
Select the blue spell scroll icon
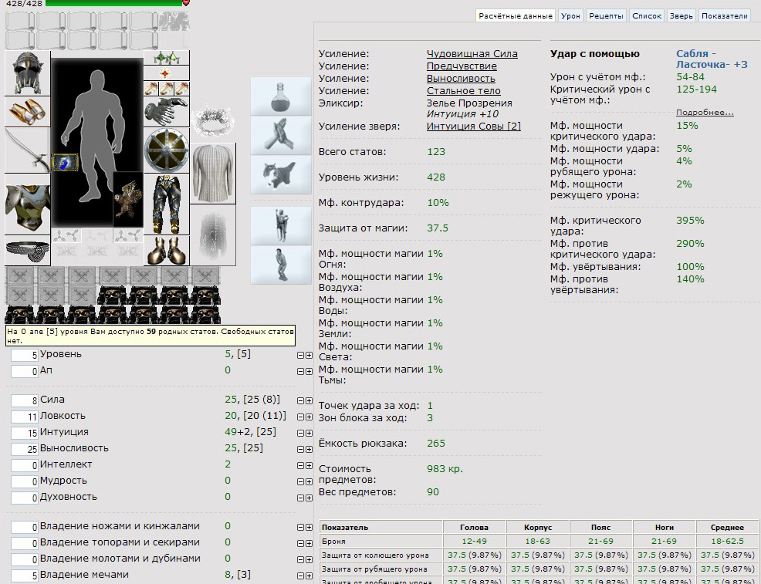point(65,162)
